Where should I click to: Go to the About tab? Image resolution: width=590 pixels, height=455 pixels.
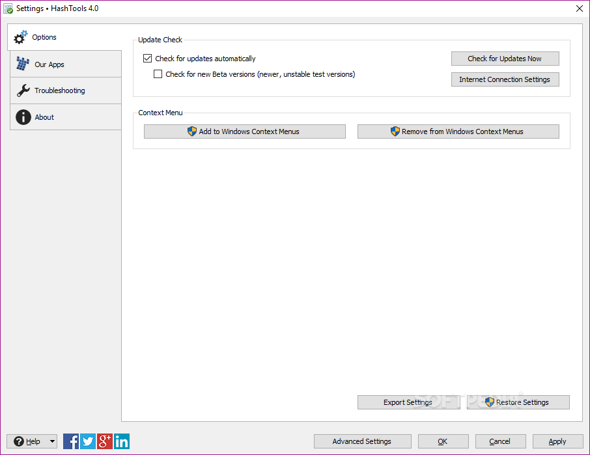point(66,117)
